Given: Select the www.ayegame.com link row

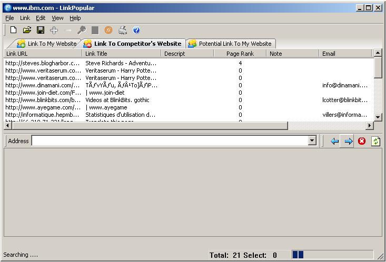Looking at the screenshot, I should tap(189, 107).
